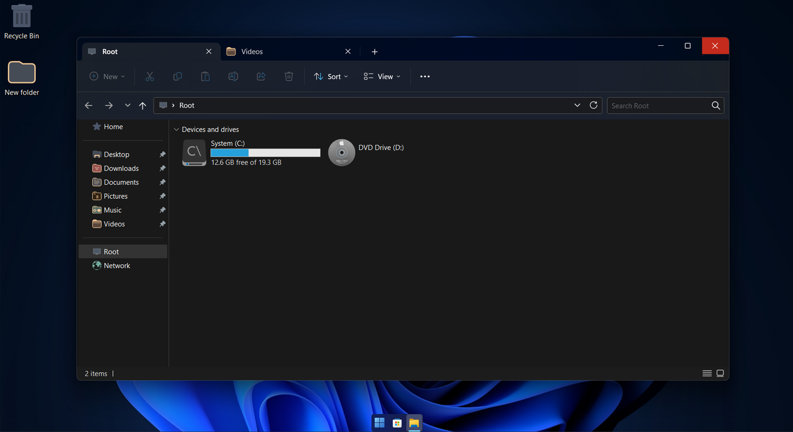Open the Sort dropdown
Image resolution: width=793 pixels, height=432 pixels.
click(x=331, y=76)
